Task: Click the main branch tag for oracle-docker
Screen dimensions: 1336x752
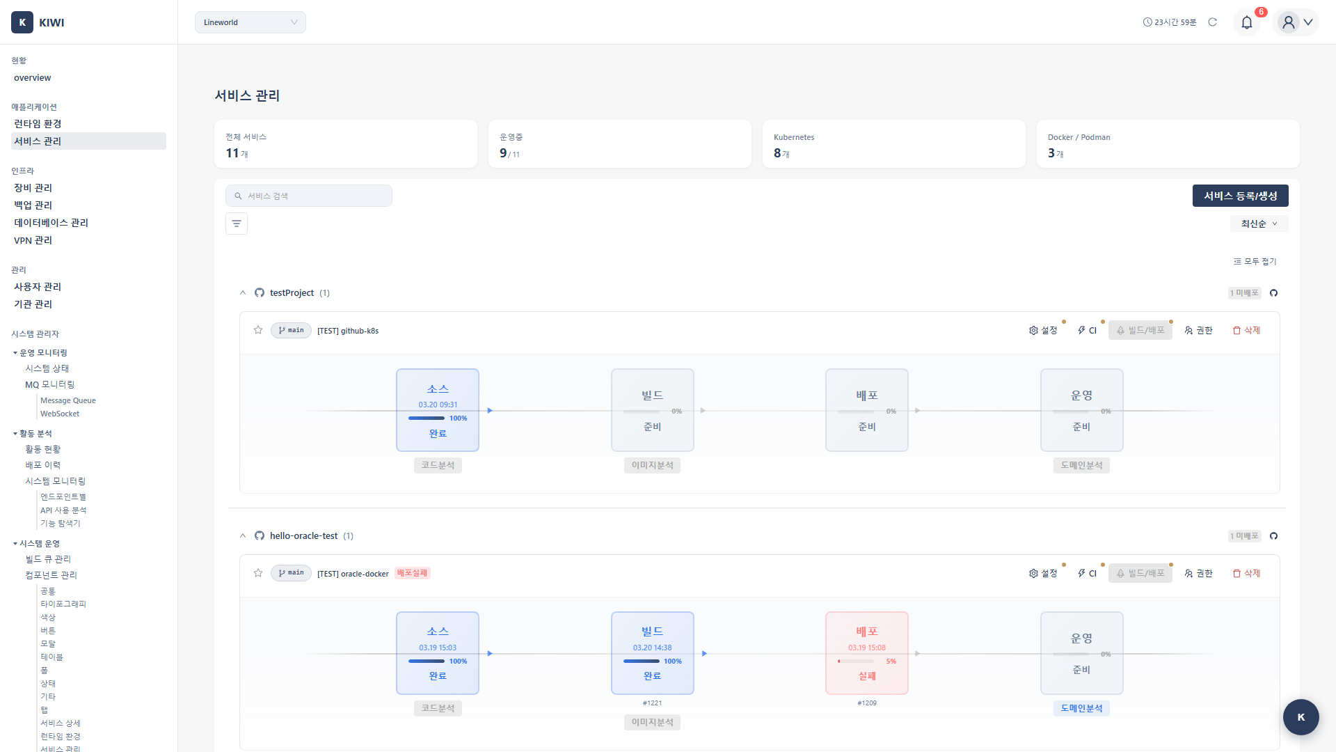Action: [291, 573]
